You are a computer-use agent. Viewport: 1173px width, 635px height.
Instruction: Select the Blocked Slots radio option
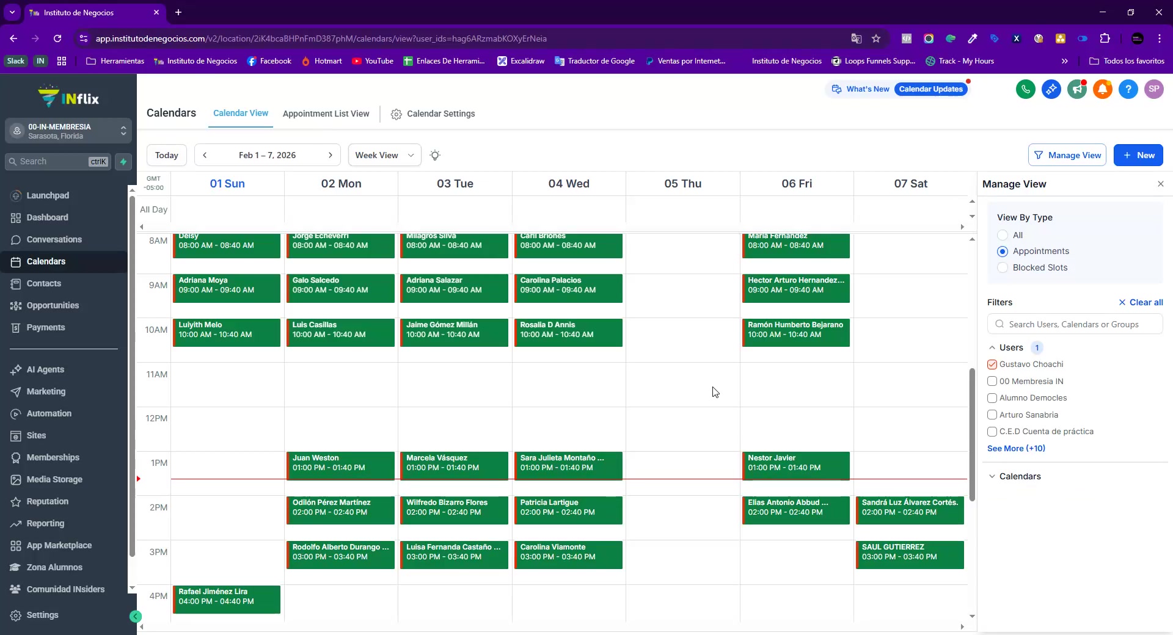pos(1003,267)
